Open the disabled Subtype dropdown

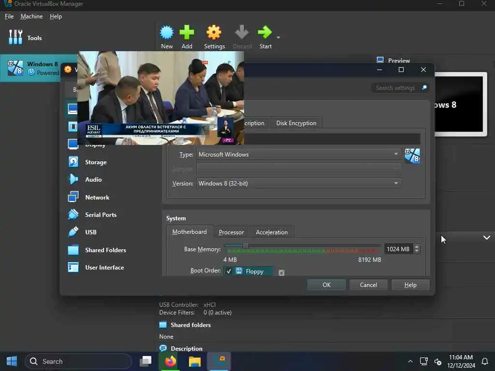298,169
